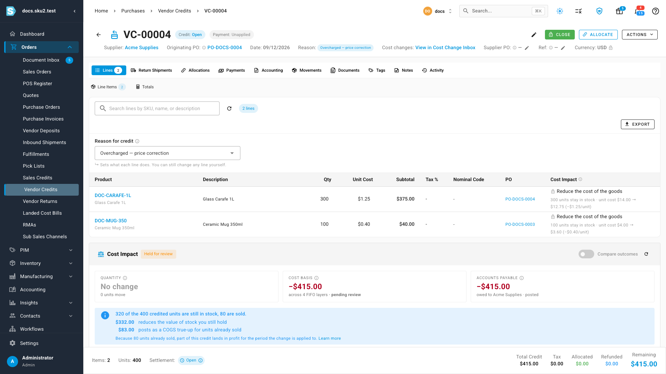Click the back arrow beside VC-00004
666x374 pixels.
(x=99, y=35)
